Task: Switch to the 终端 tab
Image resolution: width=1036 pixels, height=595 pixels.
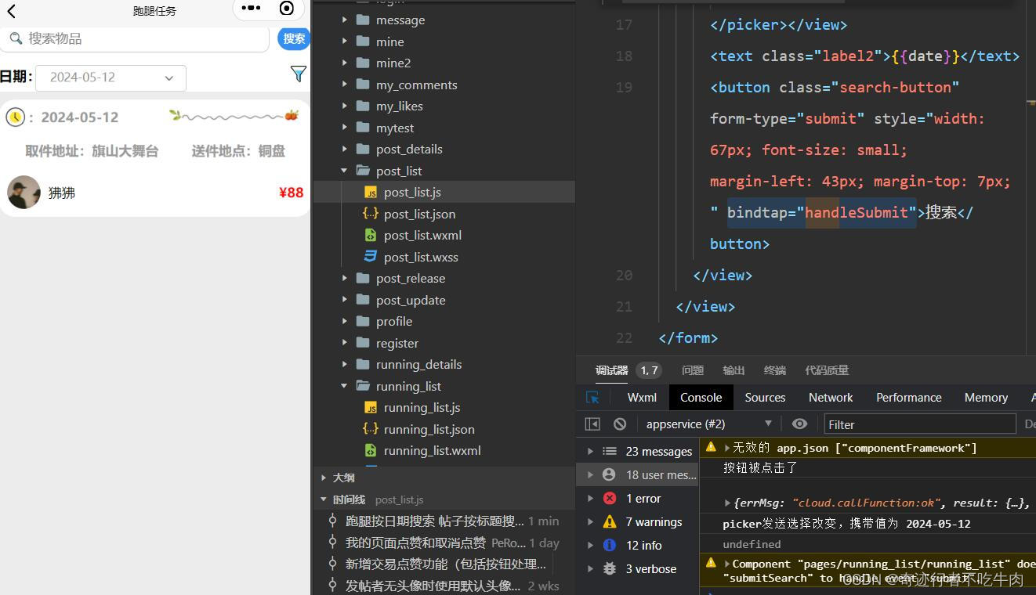Action: pyautogui.click(x=774, y=370)
